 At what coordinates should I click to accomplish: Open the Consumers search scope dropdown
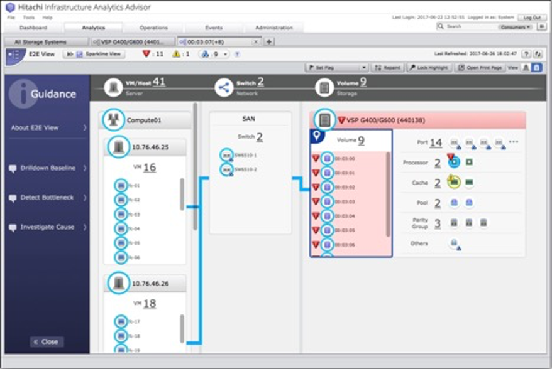point(516,27)
